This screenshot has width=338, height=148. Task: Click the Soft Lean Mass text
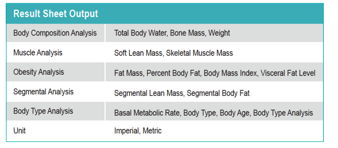138,53
